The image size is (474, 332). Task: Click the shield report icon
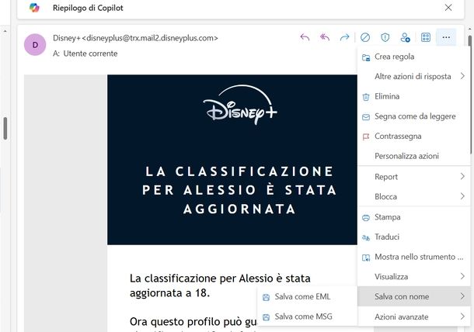tap(385, 37)
